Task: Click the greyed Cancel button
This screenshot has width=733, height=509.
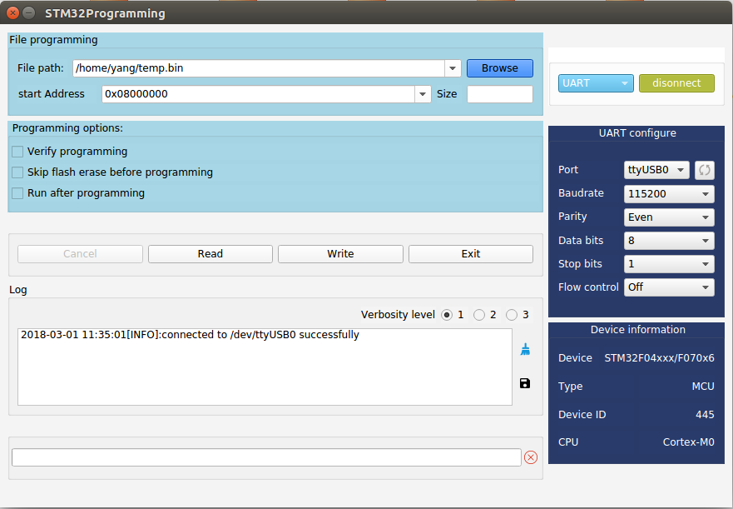Action: click(80, 254)
